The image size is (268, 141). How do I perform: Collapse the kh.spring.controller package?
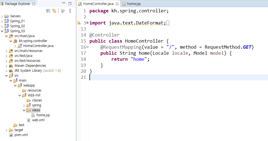(11, 41)
